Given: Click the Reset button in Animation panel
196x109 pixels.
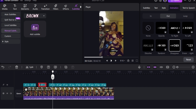Looking at the screenshot, I should [x=188, y=60].
